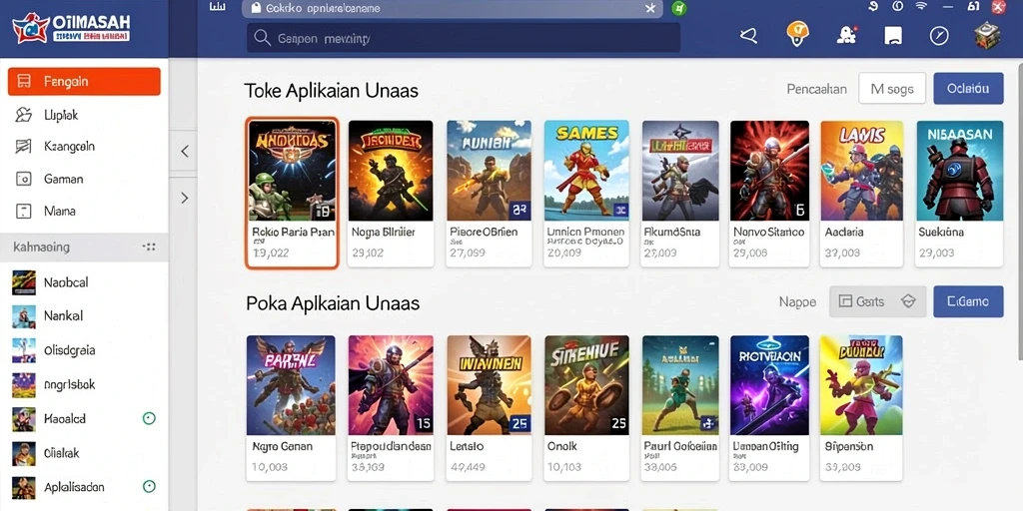Image resolution: width=1023 pixels, height=511 pixels.
Task: Click the Gaman icon in sidebar
Action: tap(24, 179)
